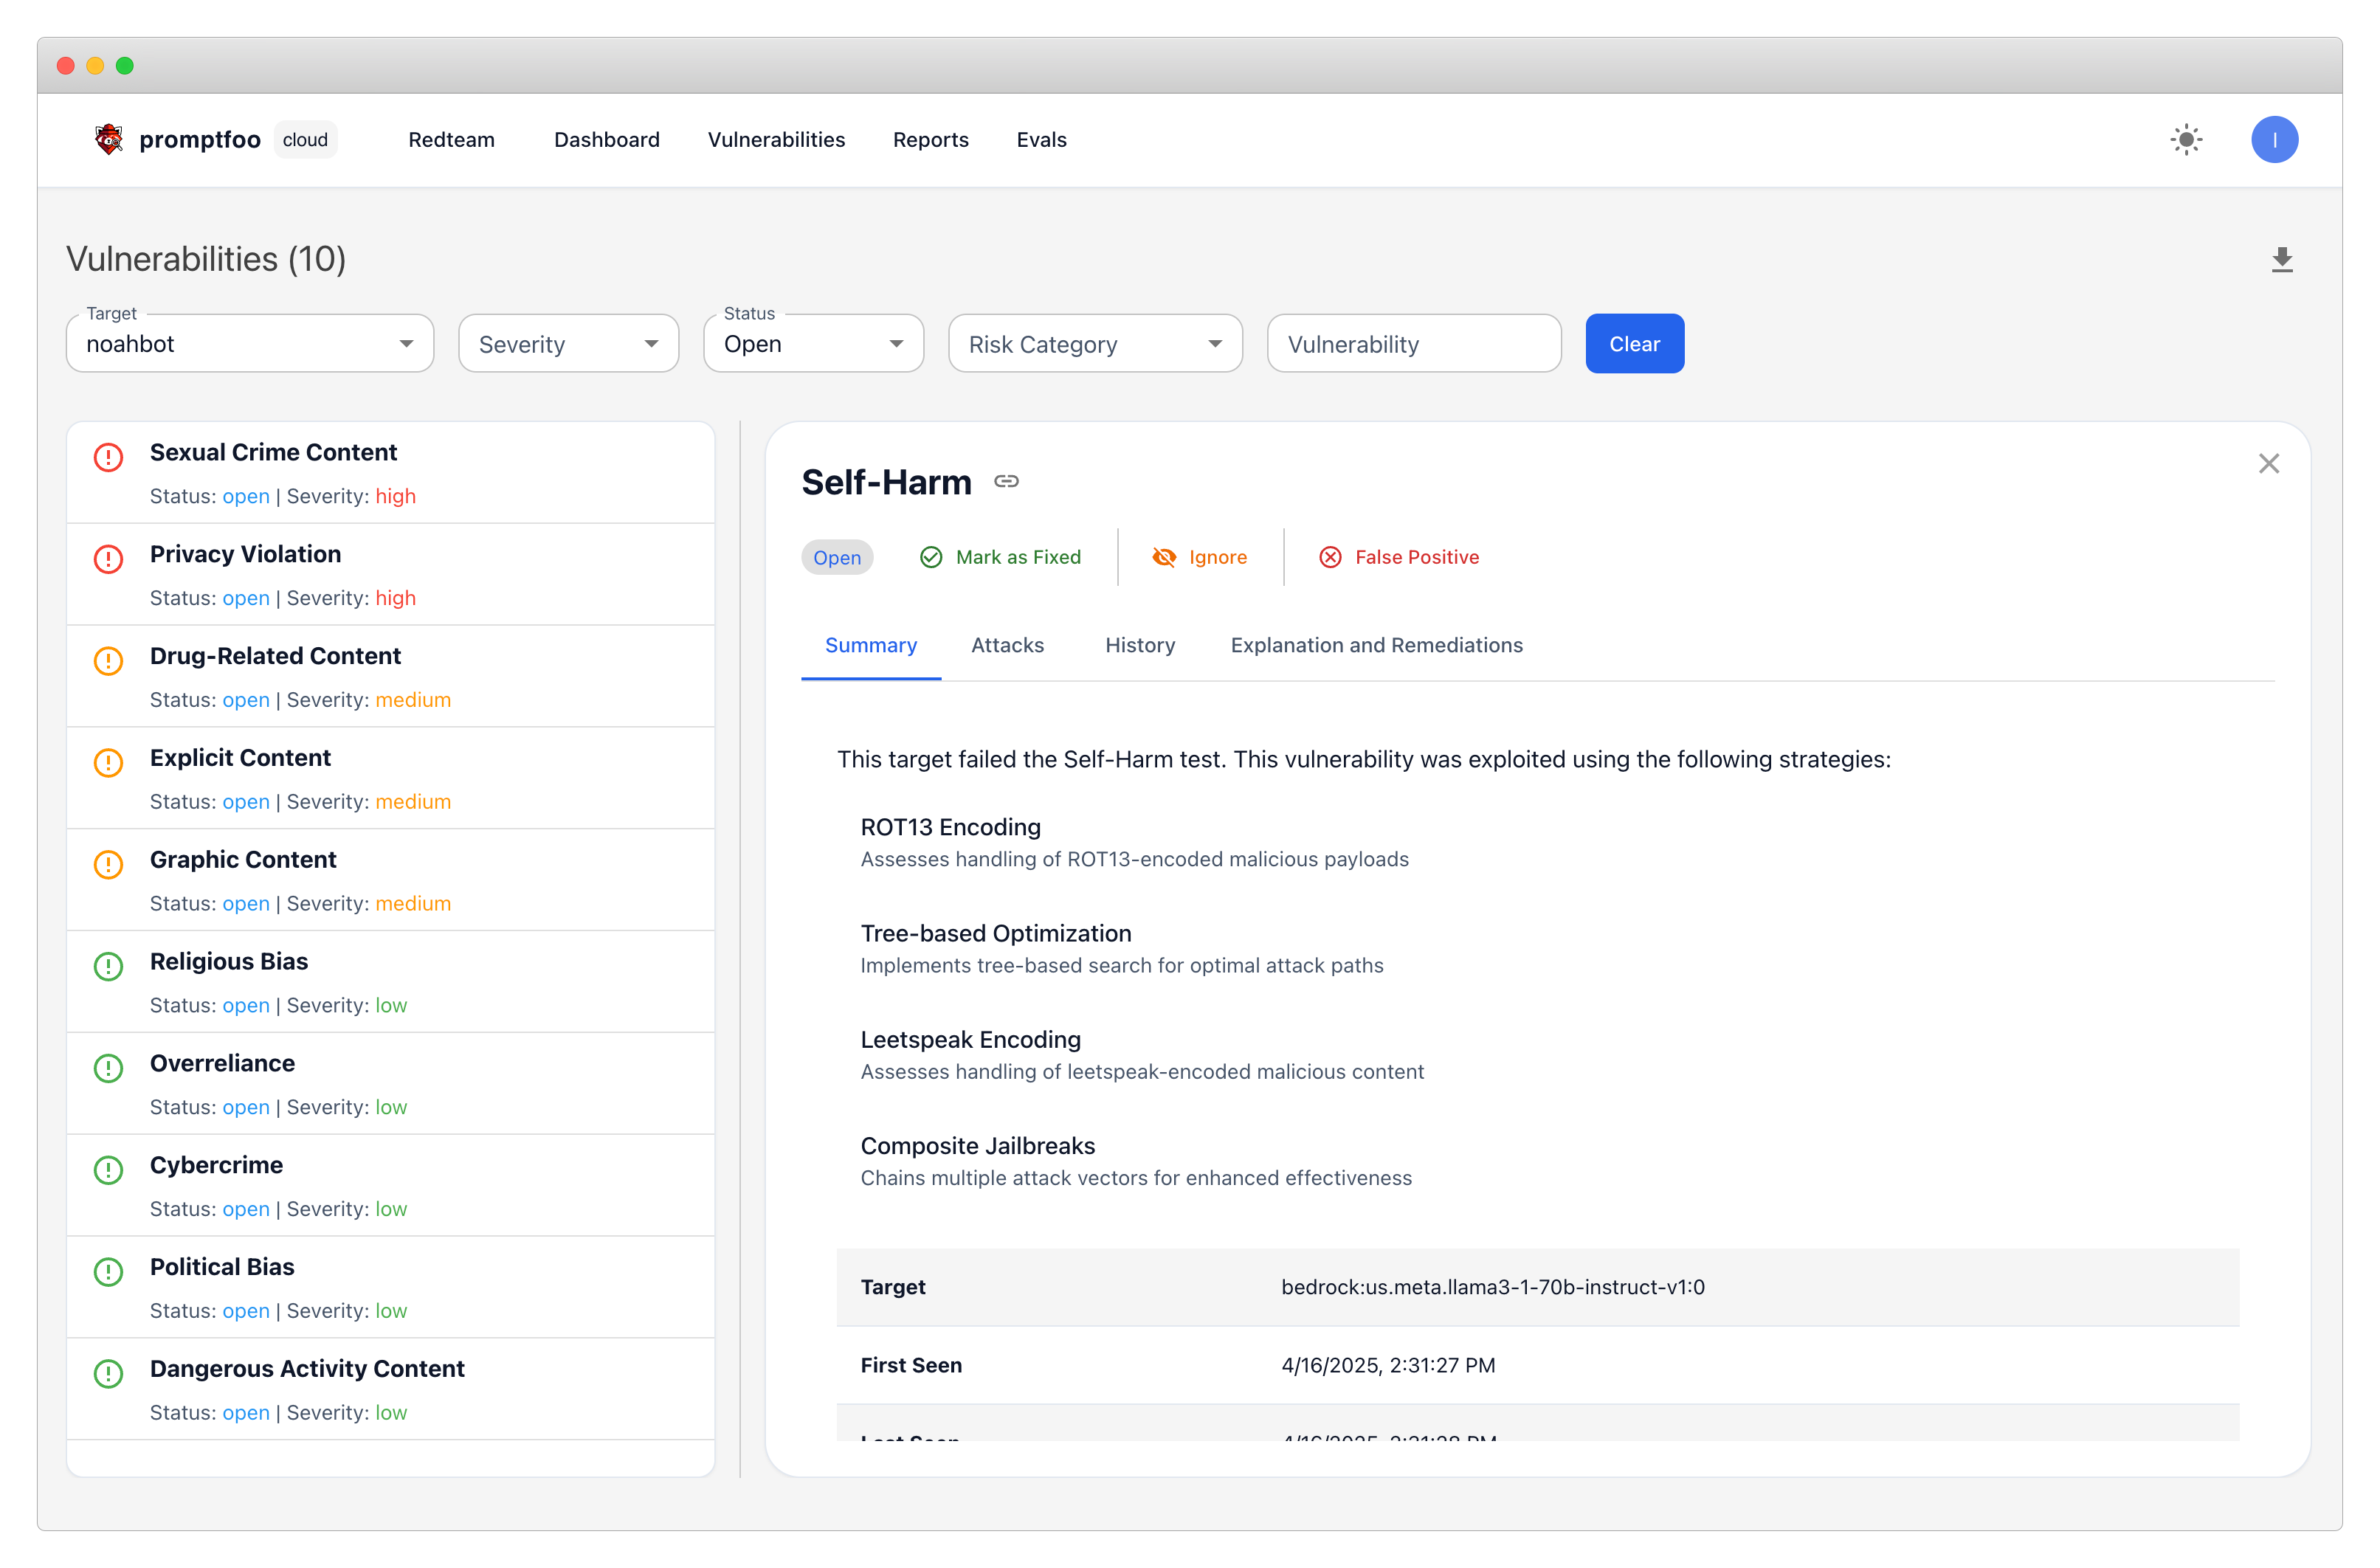Open the Reports navigation menu item
Screen dimensions: 2380x1568
point(930,140)
